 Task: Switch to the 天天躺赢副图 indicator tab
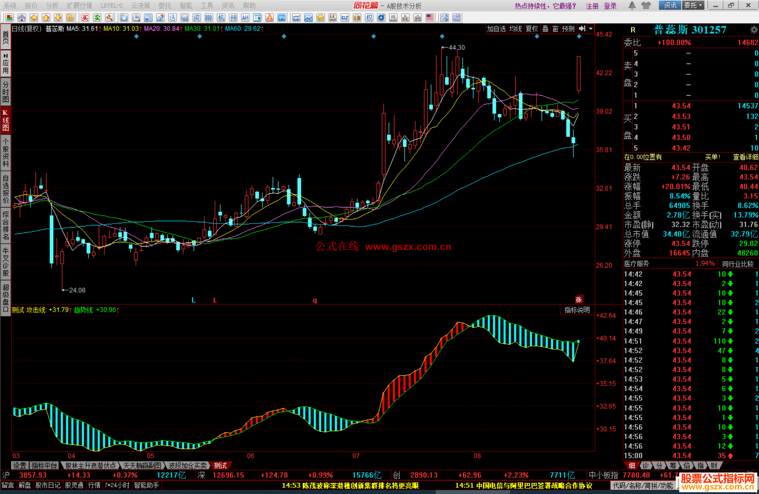click(x=142, y=466)
